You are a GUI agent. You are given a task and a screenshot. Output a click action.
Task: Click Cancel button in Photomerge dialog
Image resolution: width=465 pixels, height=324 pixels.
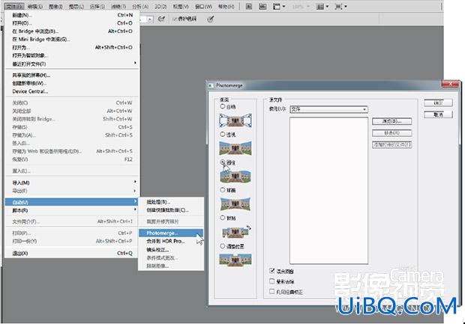[438, 114]
